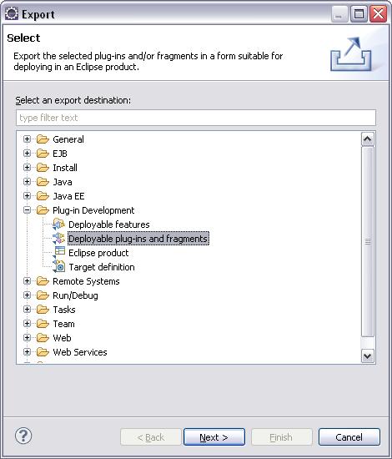Click the Target definition icon
The height and width of the screenshot is (459, 392).
click(58, 267)
